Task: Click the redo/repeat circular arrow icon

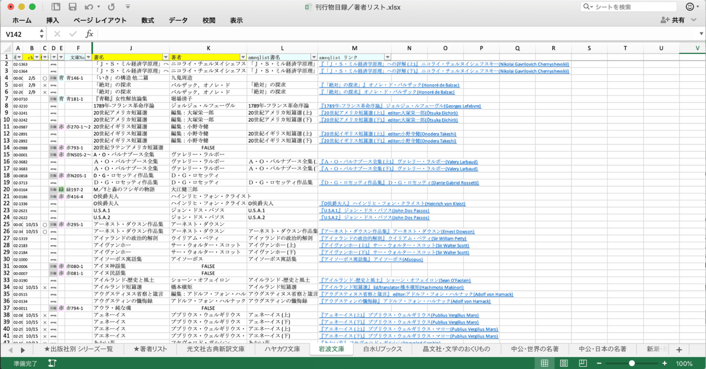Action: 112,7
